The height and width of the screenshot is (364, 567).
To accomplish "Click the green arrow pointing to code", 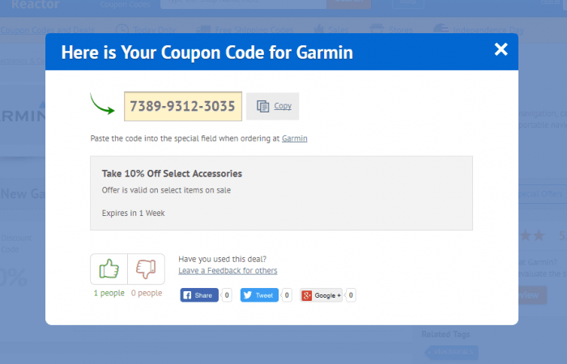I will (x=102, y=104).
